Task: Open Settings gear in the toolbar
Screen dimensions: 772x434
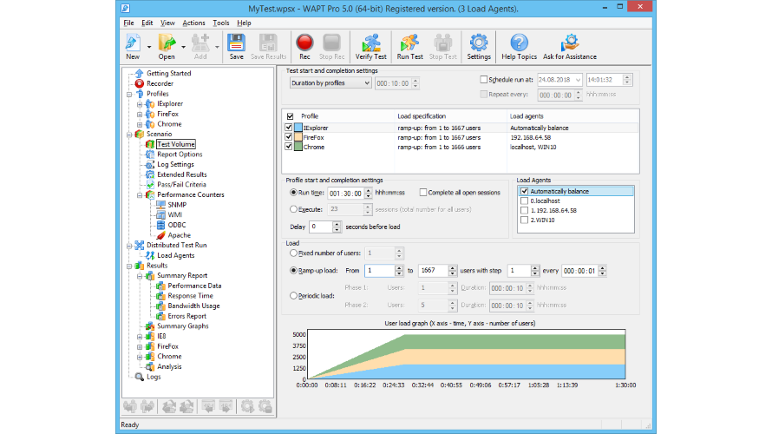Action: pos(479,43)
